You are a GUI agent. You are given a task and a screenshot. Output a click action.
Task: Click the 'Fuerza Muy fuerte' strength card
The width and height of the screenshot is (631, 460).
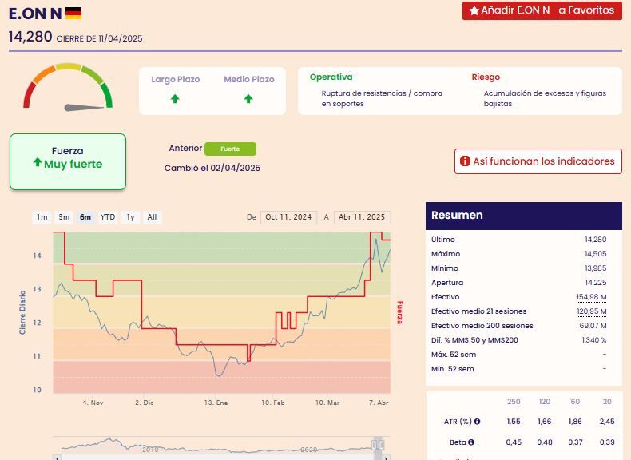(68, 161)
